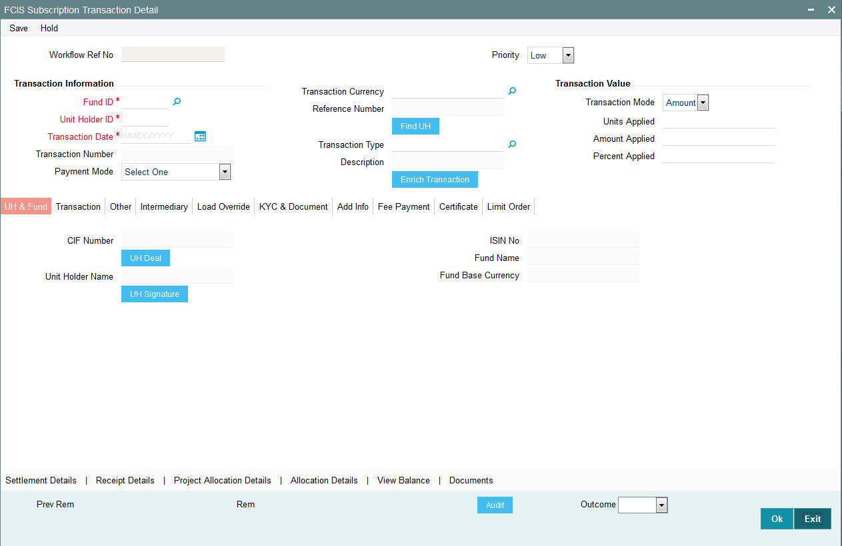The width and height of the screenshot is (842, 546).
Task: Focus the Amount Applied field
Action: [719, 138]
